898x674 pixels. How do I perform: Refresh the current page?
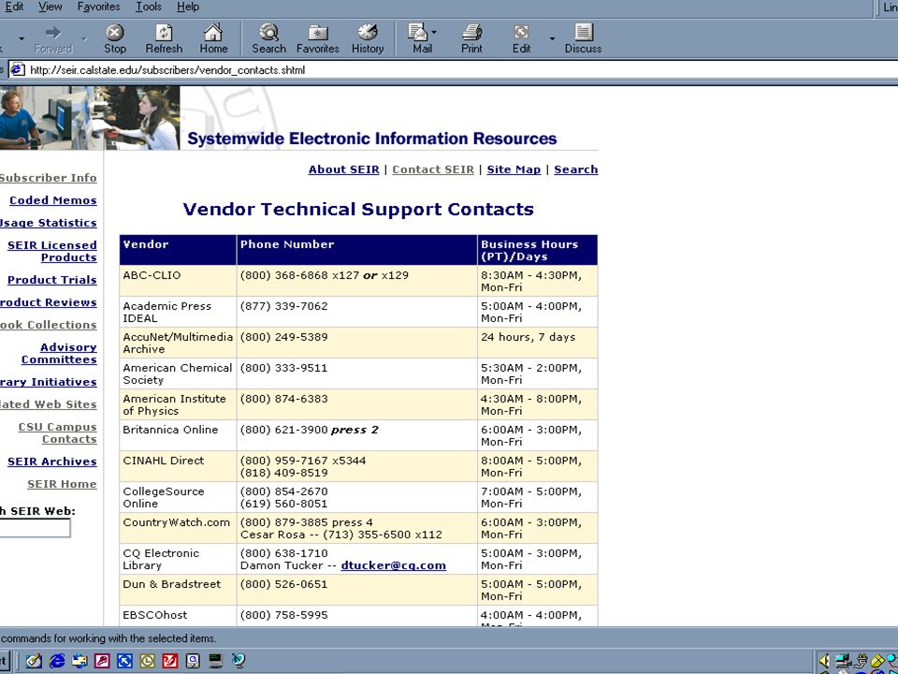tap(164, 39)
